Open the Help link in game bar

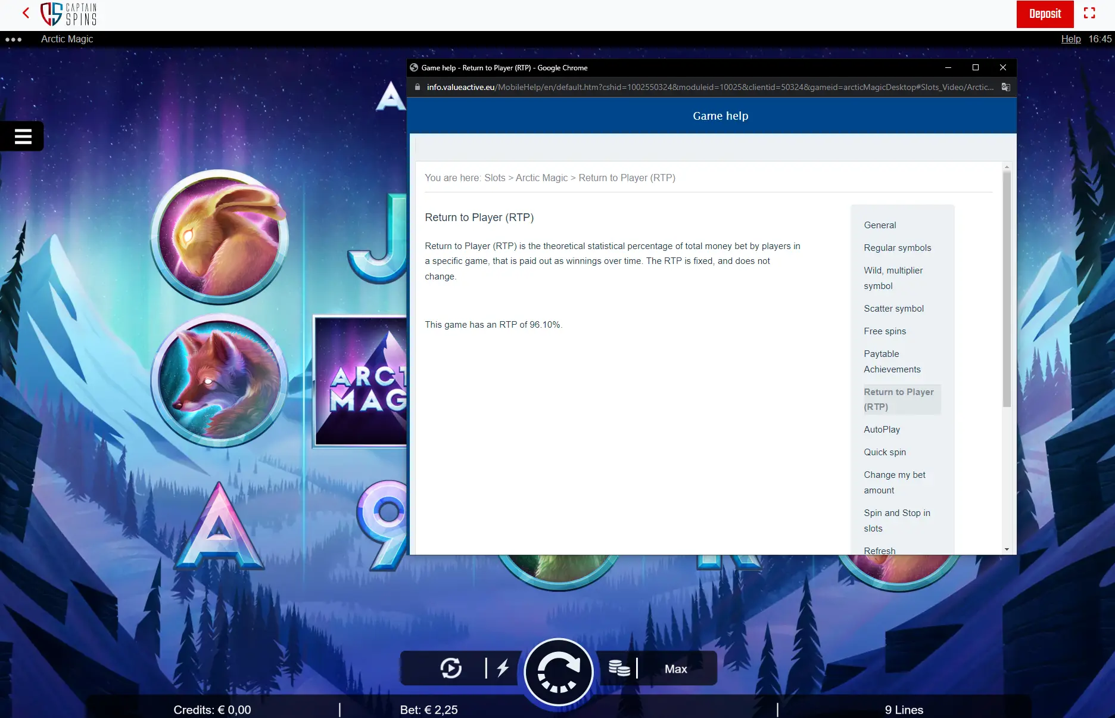(1070, 39)
